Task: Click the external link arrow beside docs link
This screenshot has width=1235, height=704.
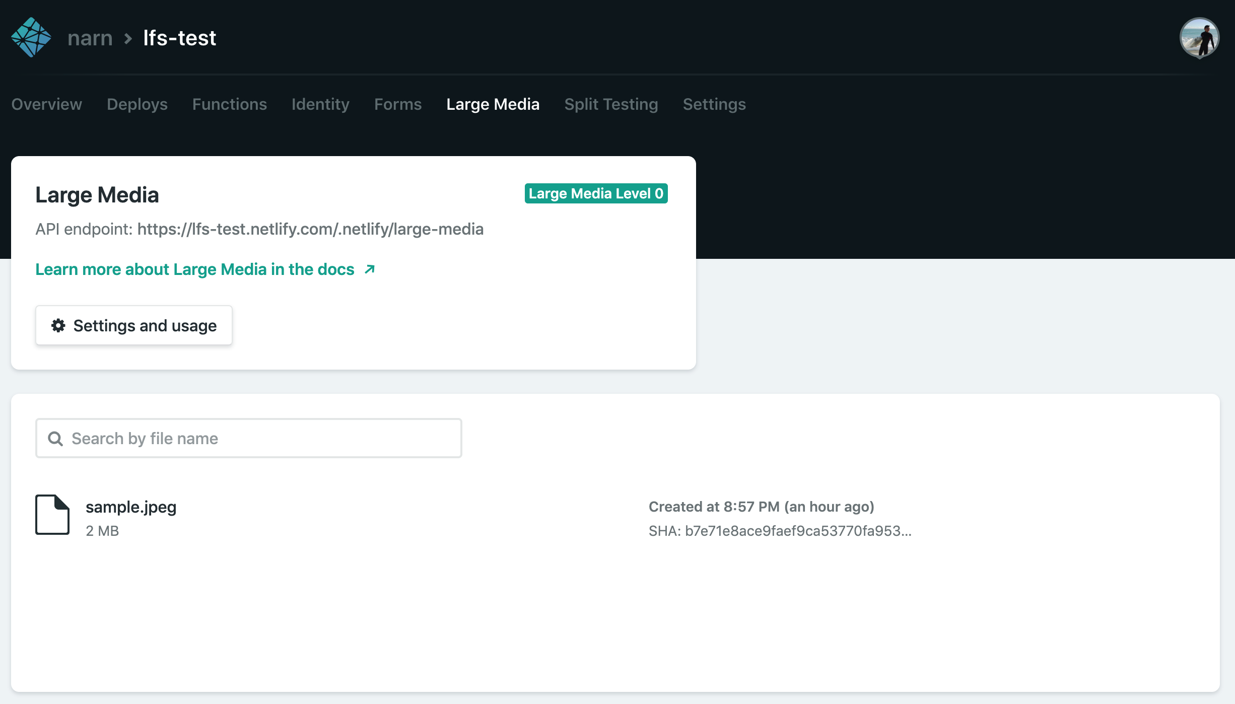Action: click(x=370, y=269)
